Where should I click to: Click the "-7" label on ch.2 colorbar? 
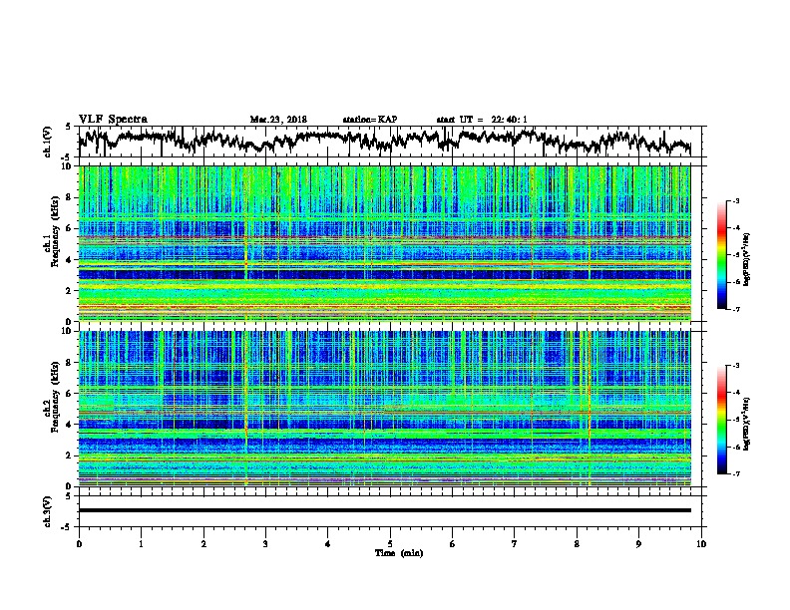pos(736,474)
